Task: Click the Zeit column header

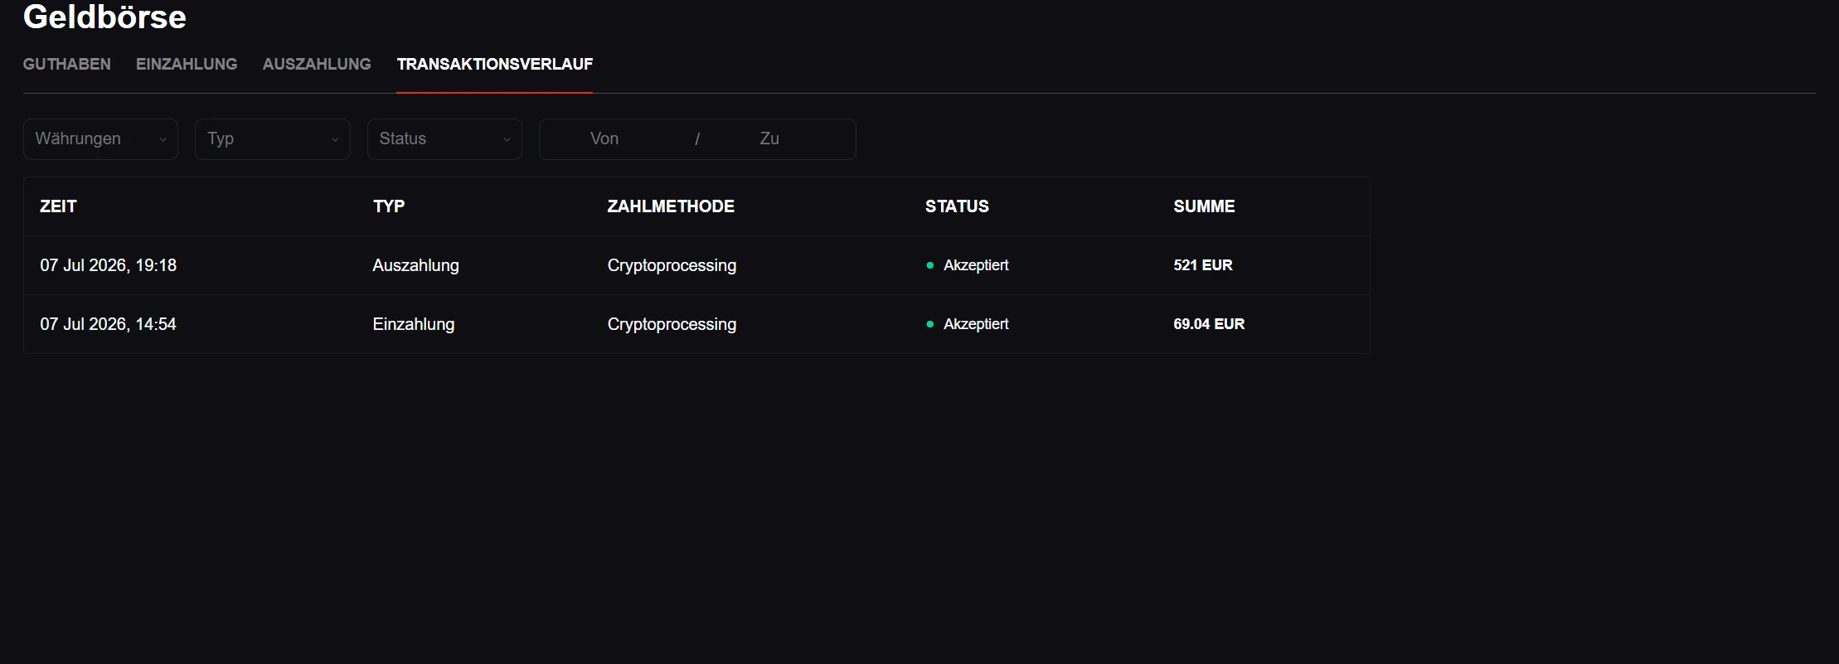Action: coord(58,206)
